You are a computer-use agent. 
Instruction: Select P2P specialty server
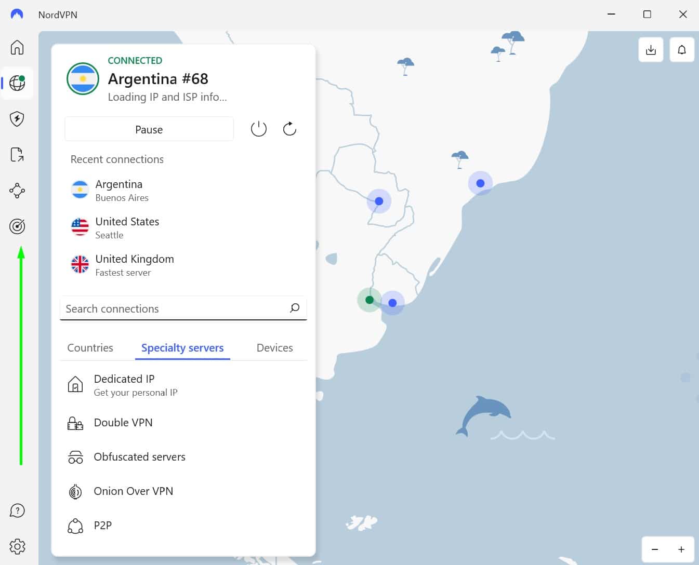tap(183, 526)
